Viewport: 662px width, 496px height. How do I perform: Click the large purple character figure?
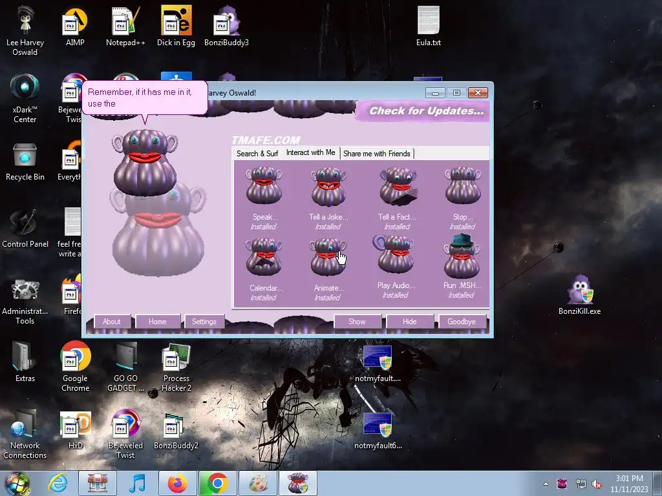pyautogui.click(x=145, y=162)
